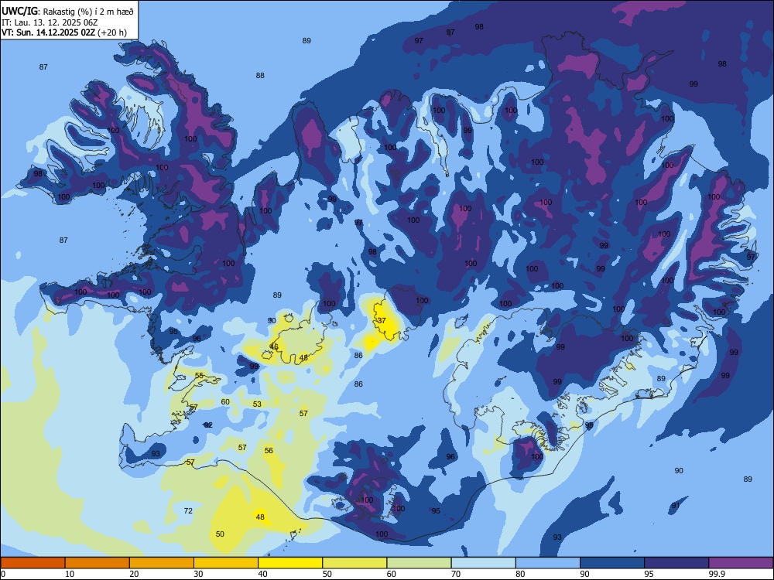Click the pale blue 70–80 legend swatch
The width and height of the screenshot is (774, 580).
pos(484,563)
